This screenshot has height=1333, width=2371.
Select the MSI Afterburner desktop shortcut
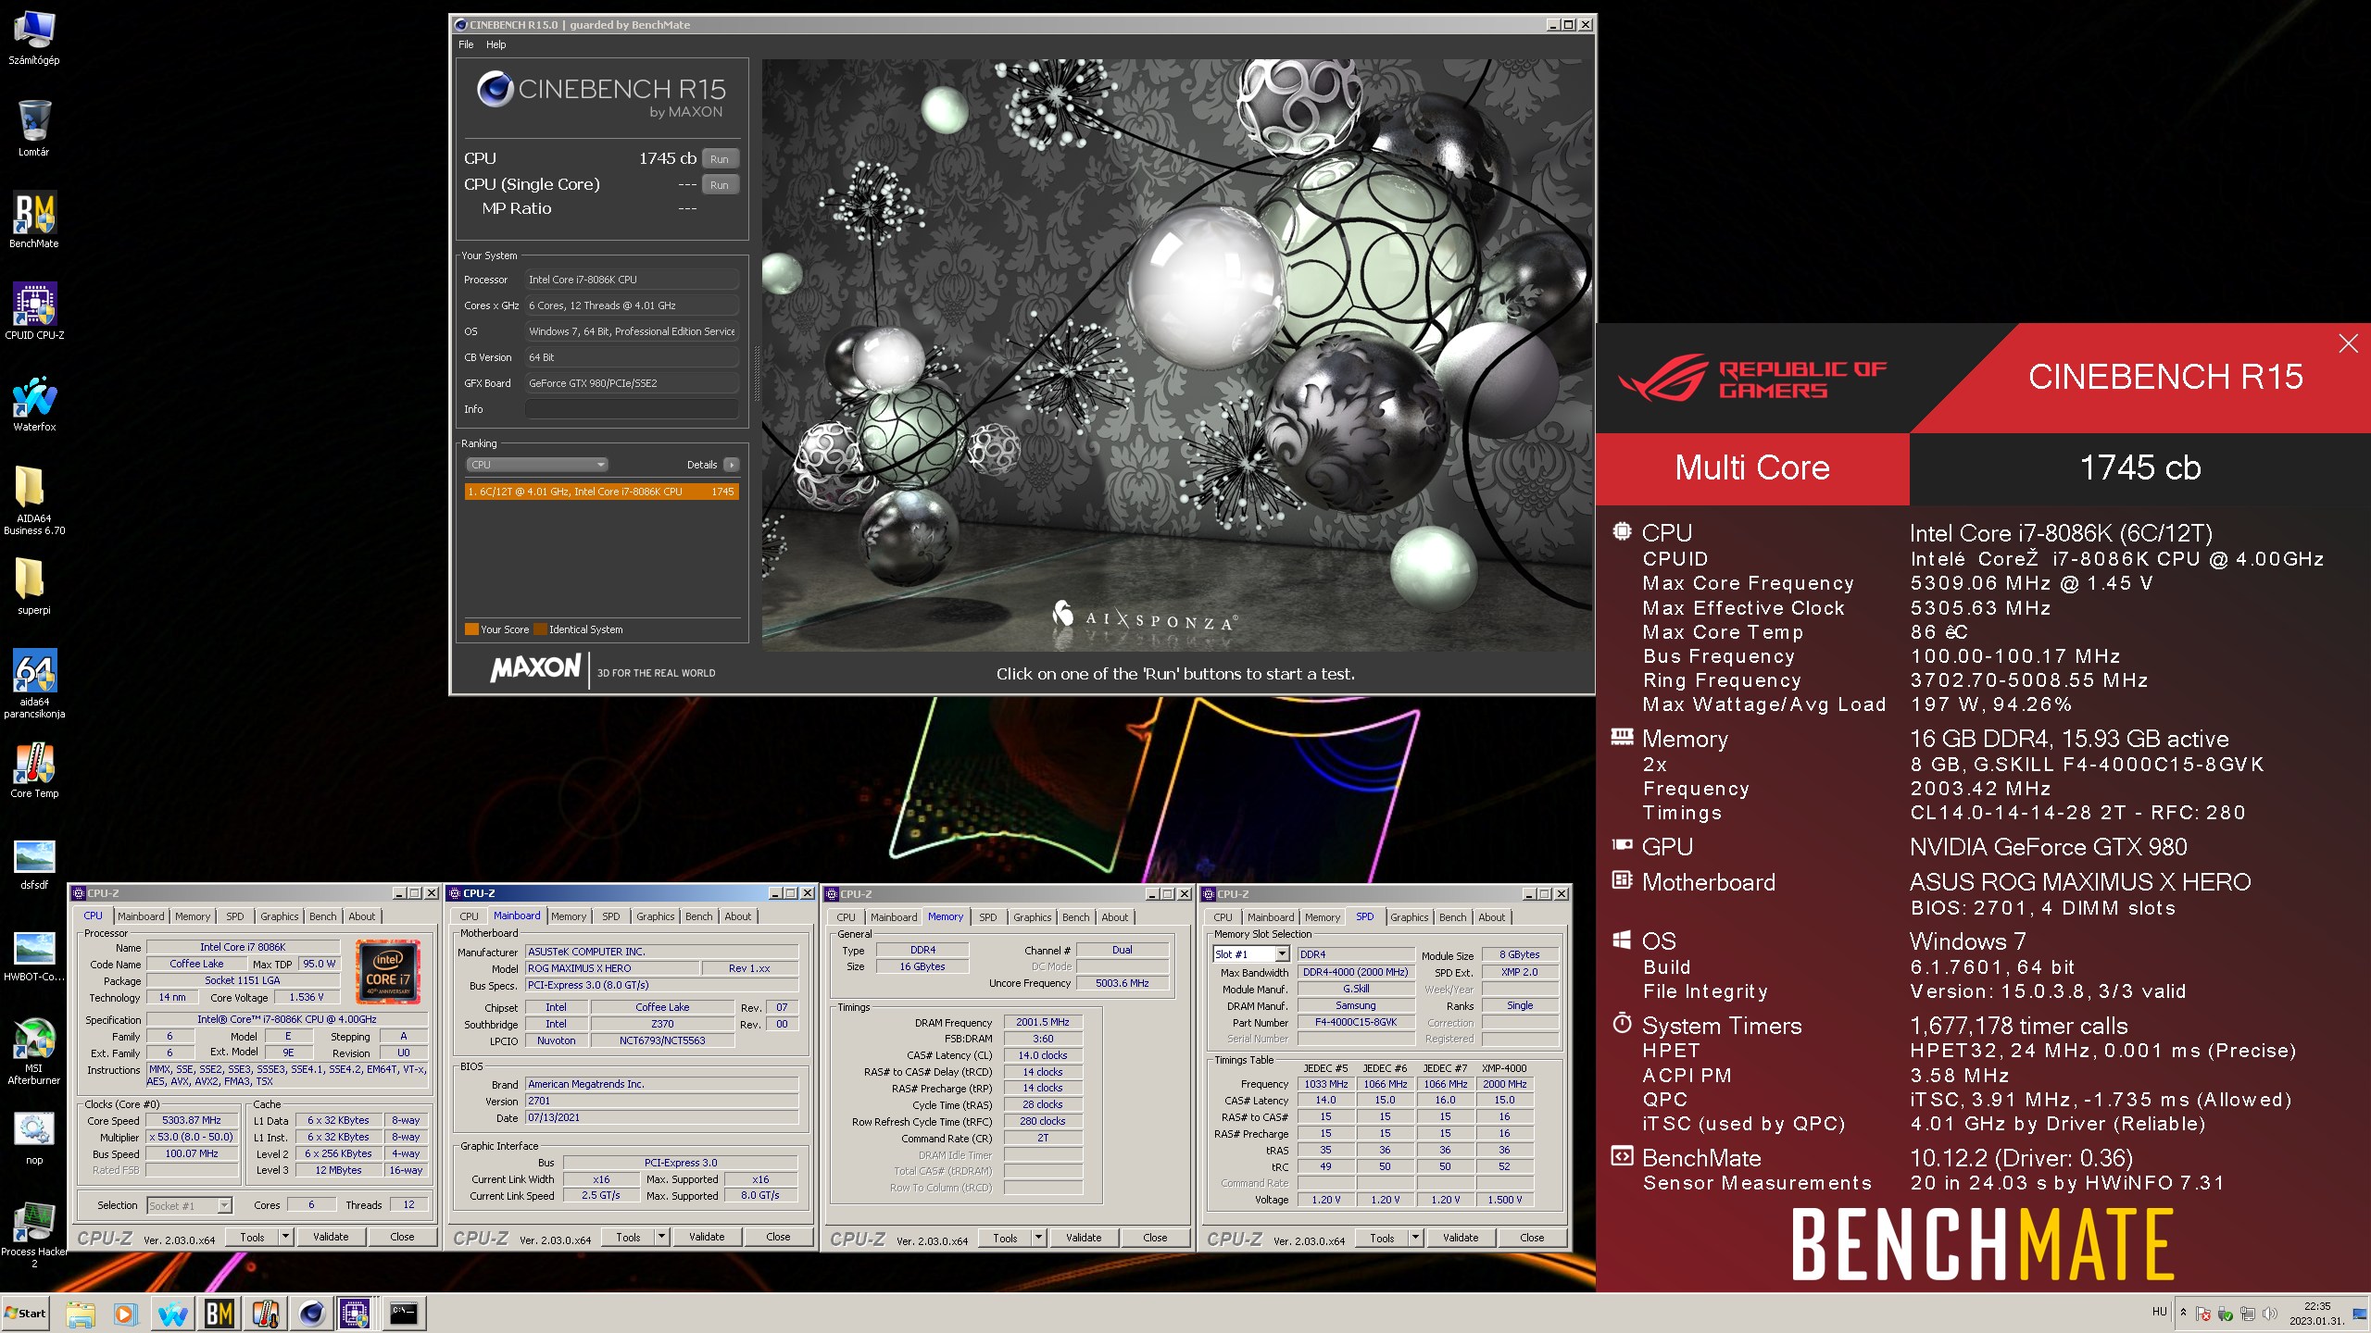pos(34,1052)
